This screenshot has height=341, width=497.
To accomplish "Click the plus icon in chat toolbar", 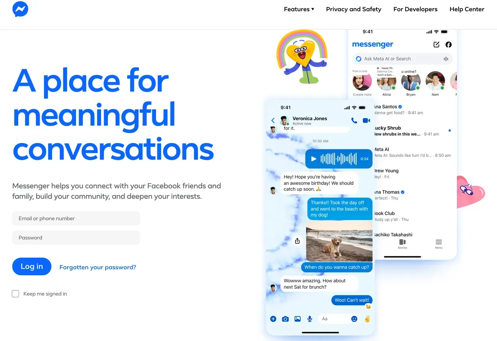I will (x=273, y=319).
